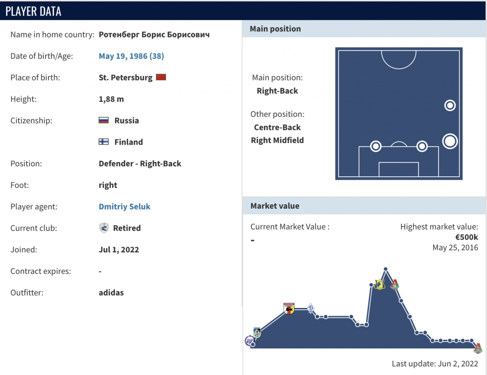
Task: Click the green and black club crest on chart
Action: (x=257, y=333)
